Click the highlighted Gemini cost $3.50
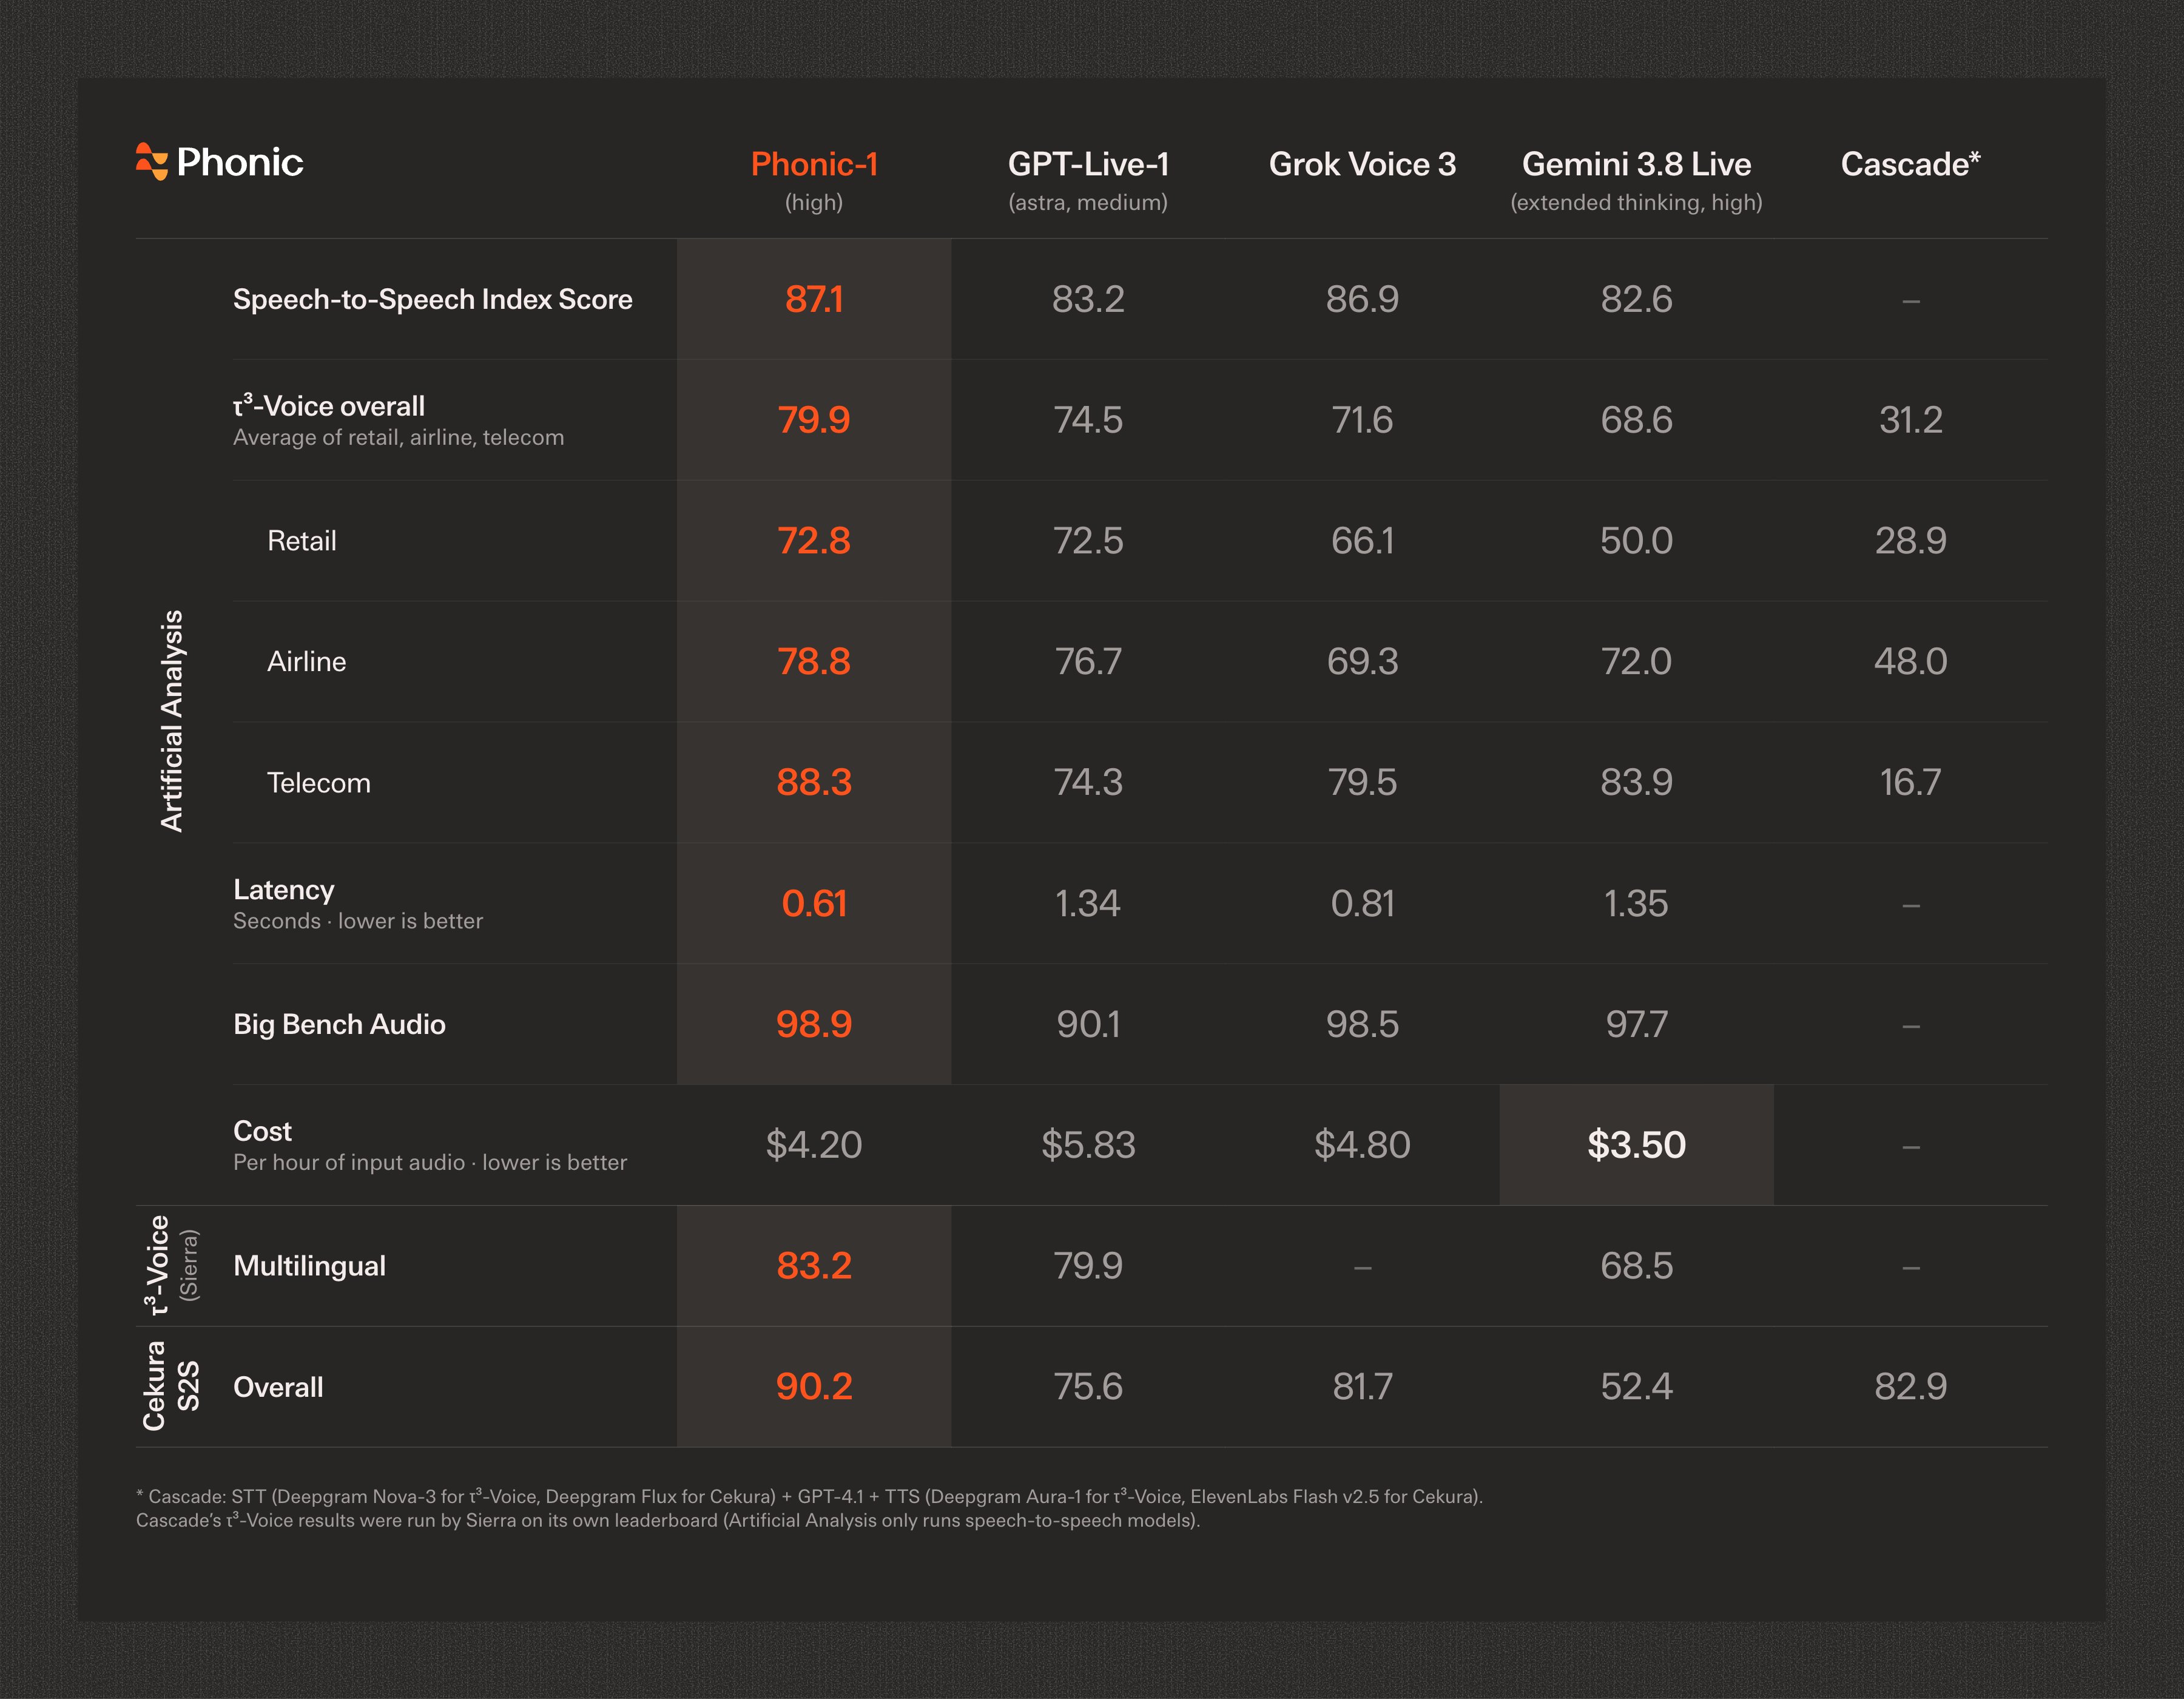 1636,1145
